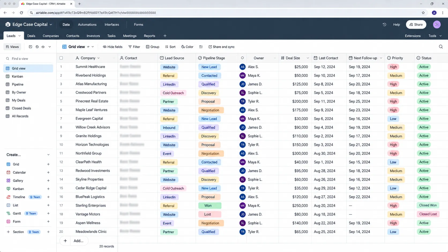Screen dimensions: 448x252
Task: Click Hide fields in toolbar
Action: coord(113,47)
